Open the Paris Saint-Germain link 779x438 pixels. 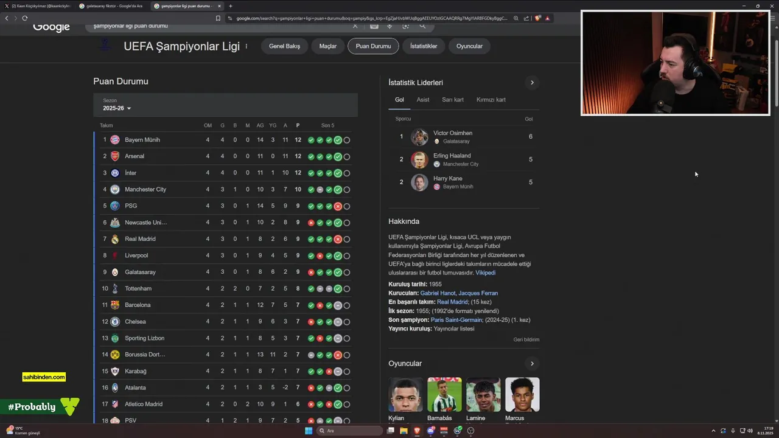456,320
